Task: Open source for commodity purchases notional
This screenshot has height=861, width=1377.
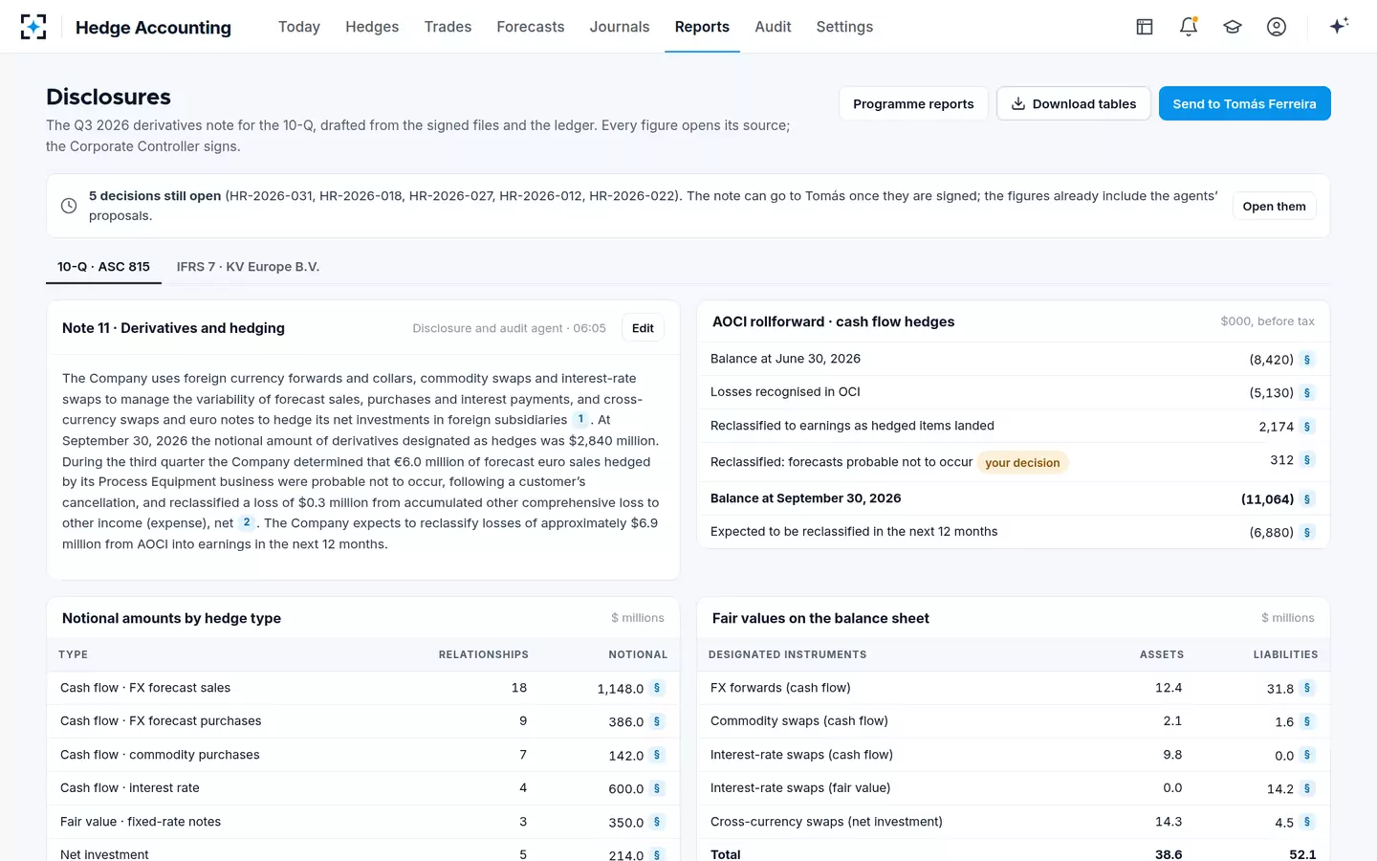Action: pyautogui.click(x=657, y=756)
